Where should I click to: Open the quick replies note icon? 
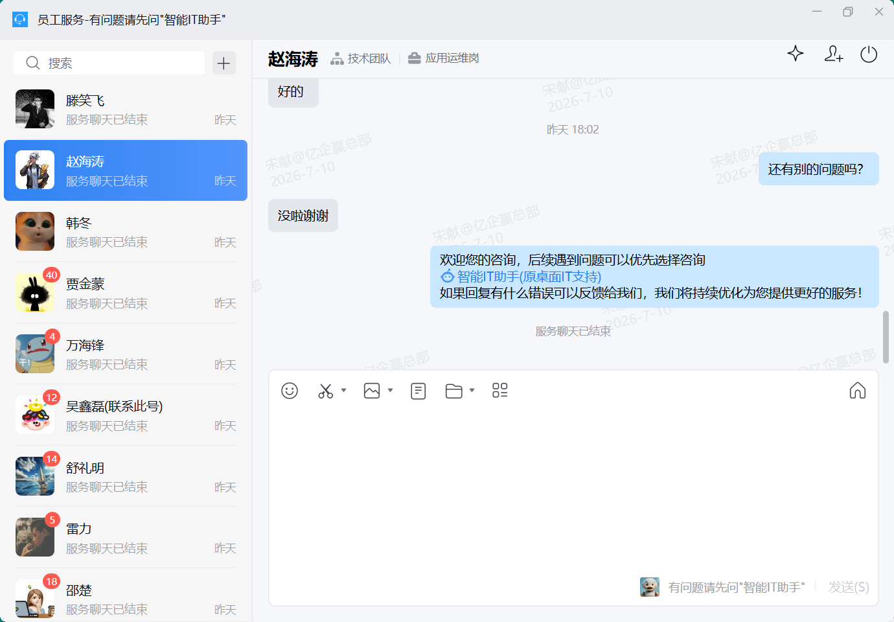[418, 391]
